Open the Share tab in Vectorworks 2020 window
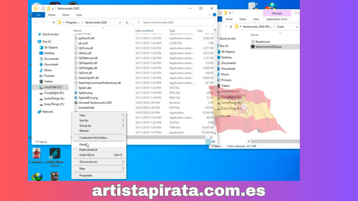Viewport: 358px width, 201px height. click(66, 15)
